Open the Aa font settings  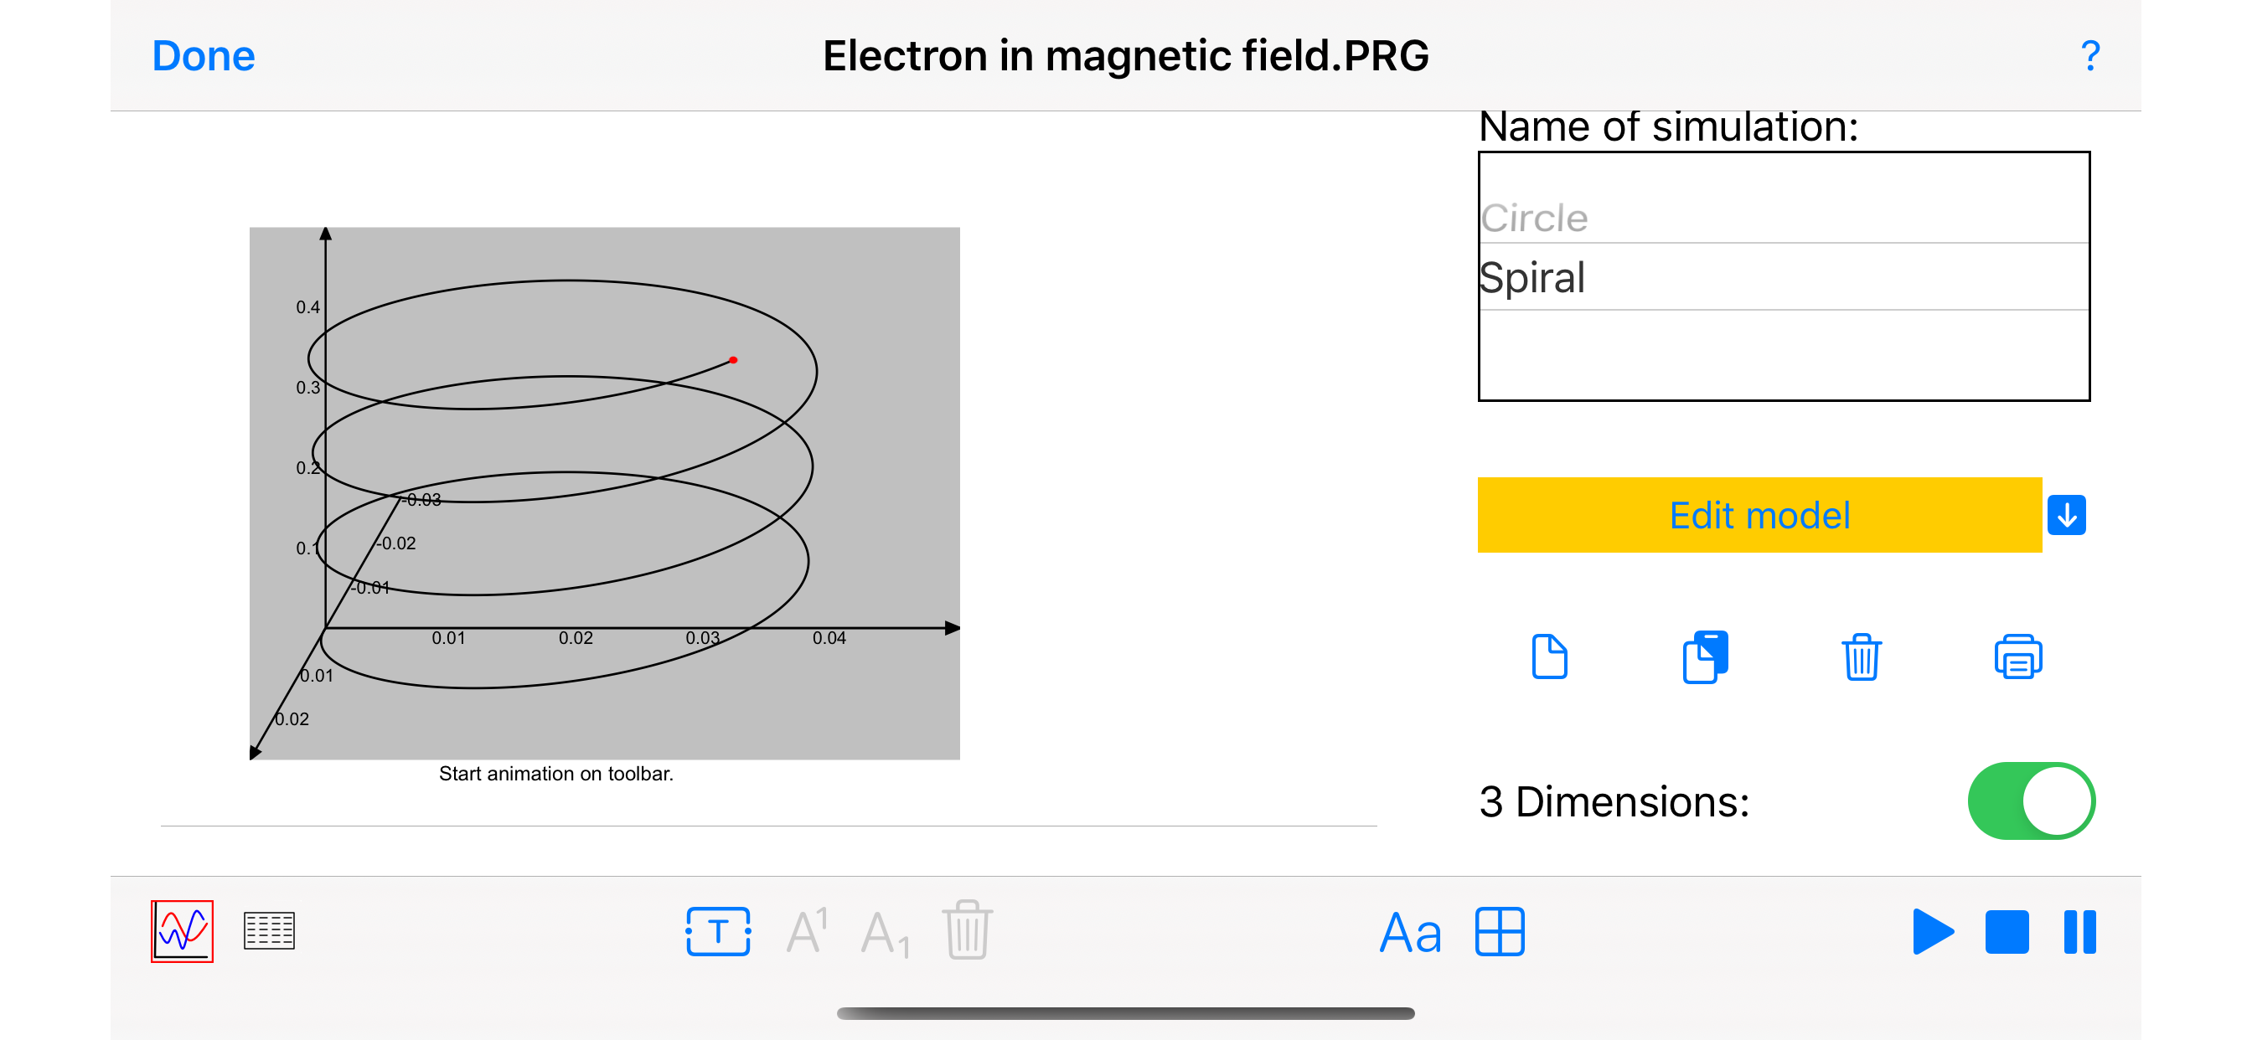(x=1409, y=933)
